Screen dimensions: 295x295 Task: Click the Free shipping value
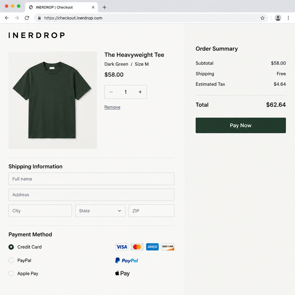281,74
